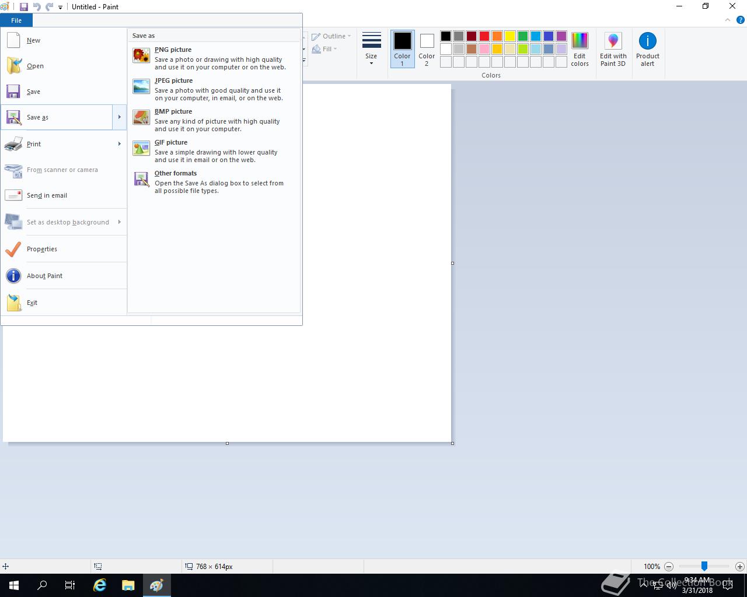Pick the light blue color swatch

click(x=536, y=49)
